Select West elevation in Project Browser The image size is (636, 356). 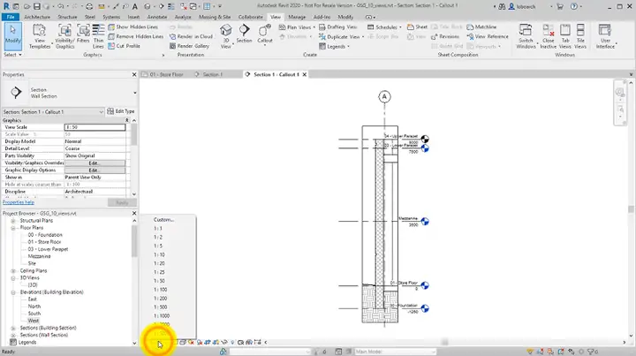tap(34, 321)
